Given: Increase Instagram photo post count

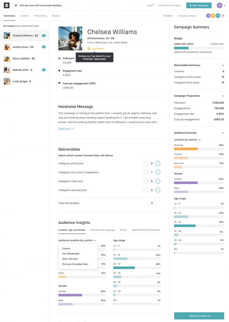Looking at the screenshot, I should tap(157, 163).
